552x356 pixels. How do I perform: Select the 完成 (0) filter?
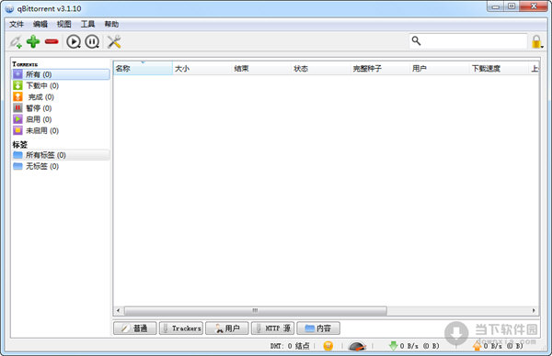pos(61,97)
